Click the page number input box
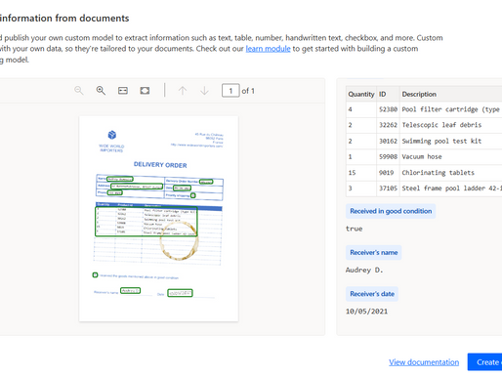This screenshot has height=377, width=502. pos(230,91)
